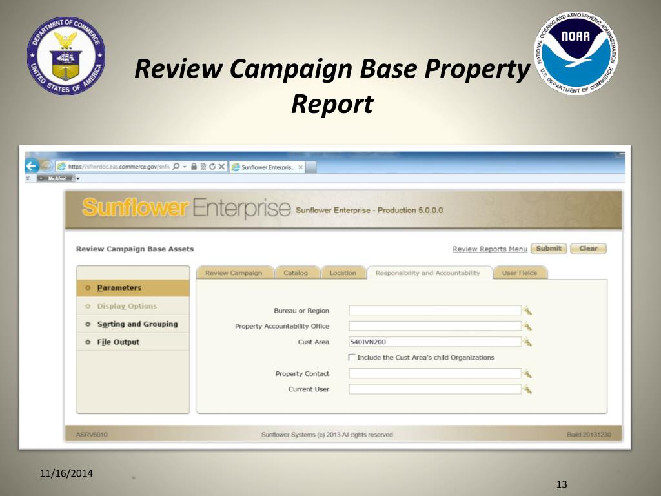Select Display Options in left panel
Image resolution: width=661 pixels, height=496 pixels.
[133, 306]
